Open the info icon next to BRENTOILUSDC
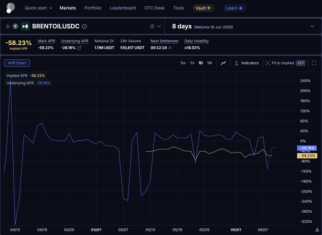Image resolution: width=322 pixels, height=235 pixels. click(x=84, y=26)
